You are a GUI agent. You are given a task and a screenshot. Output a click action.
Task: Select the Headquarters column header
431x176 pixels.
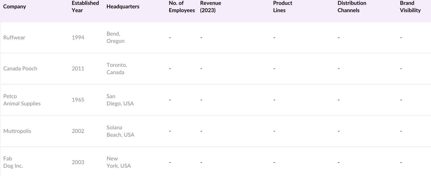coord(123,6)
